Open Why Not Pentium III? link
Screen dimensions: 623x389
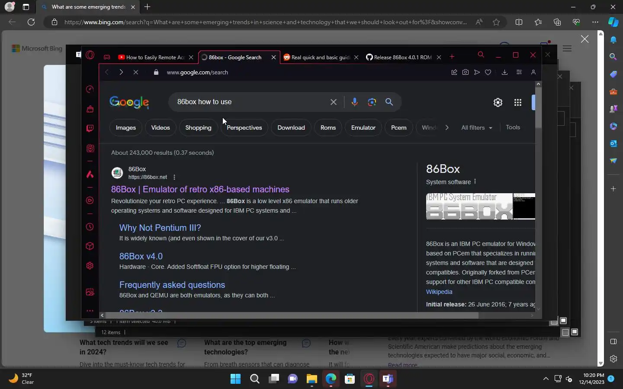tap(160, 228)
